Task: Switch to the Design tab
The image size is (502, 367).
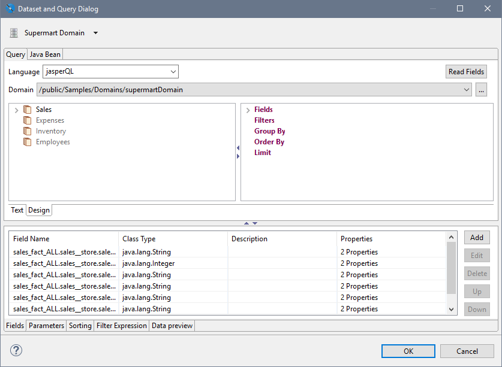Action: coord(39,210)
